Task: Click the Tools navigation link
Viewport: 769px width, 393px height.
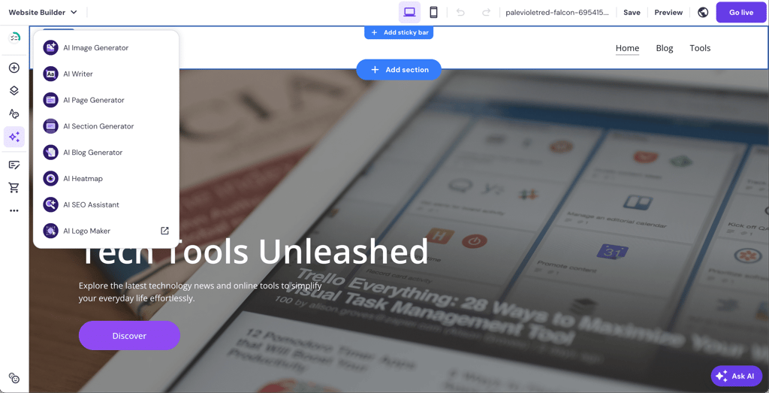Action: [700, 48]
